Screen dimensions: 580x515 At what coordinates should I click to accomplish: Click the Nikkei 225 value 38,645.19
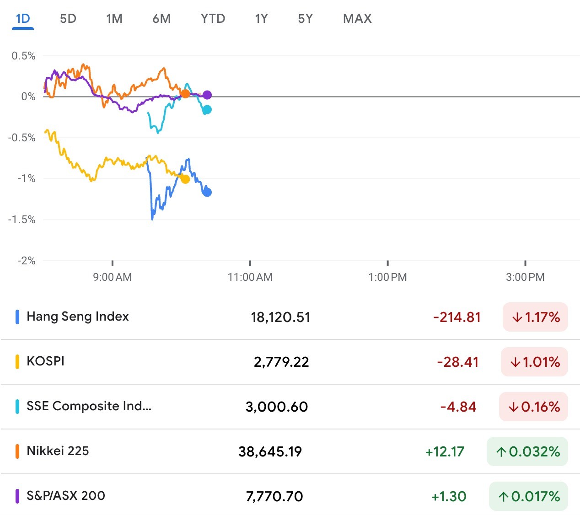coord(270,451)
